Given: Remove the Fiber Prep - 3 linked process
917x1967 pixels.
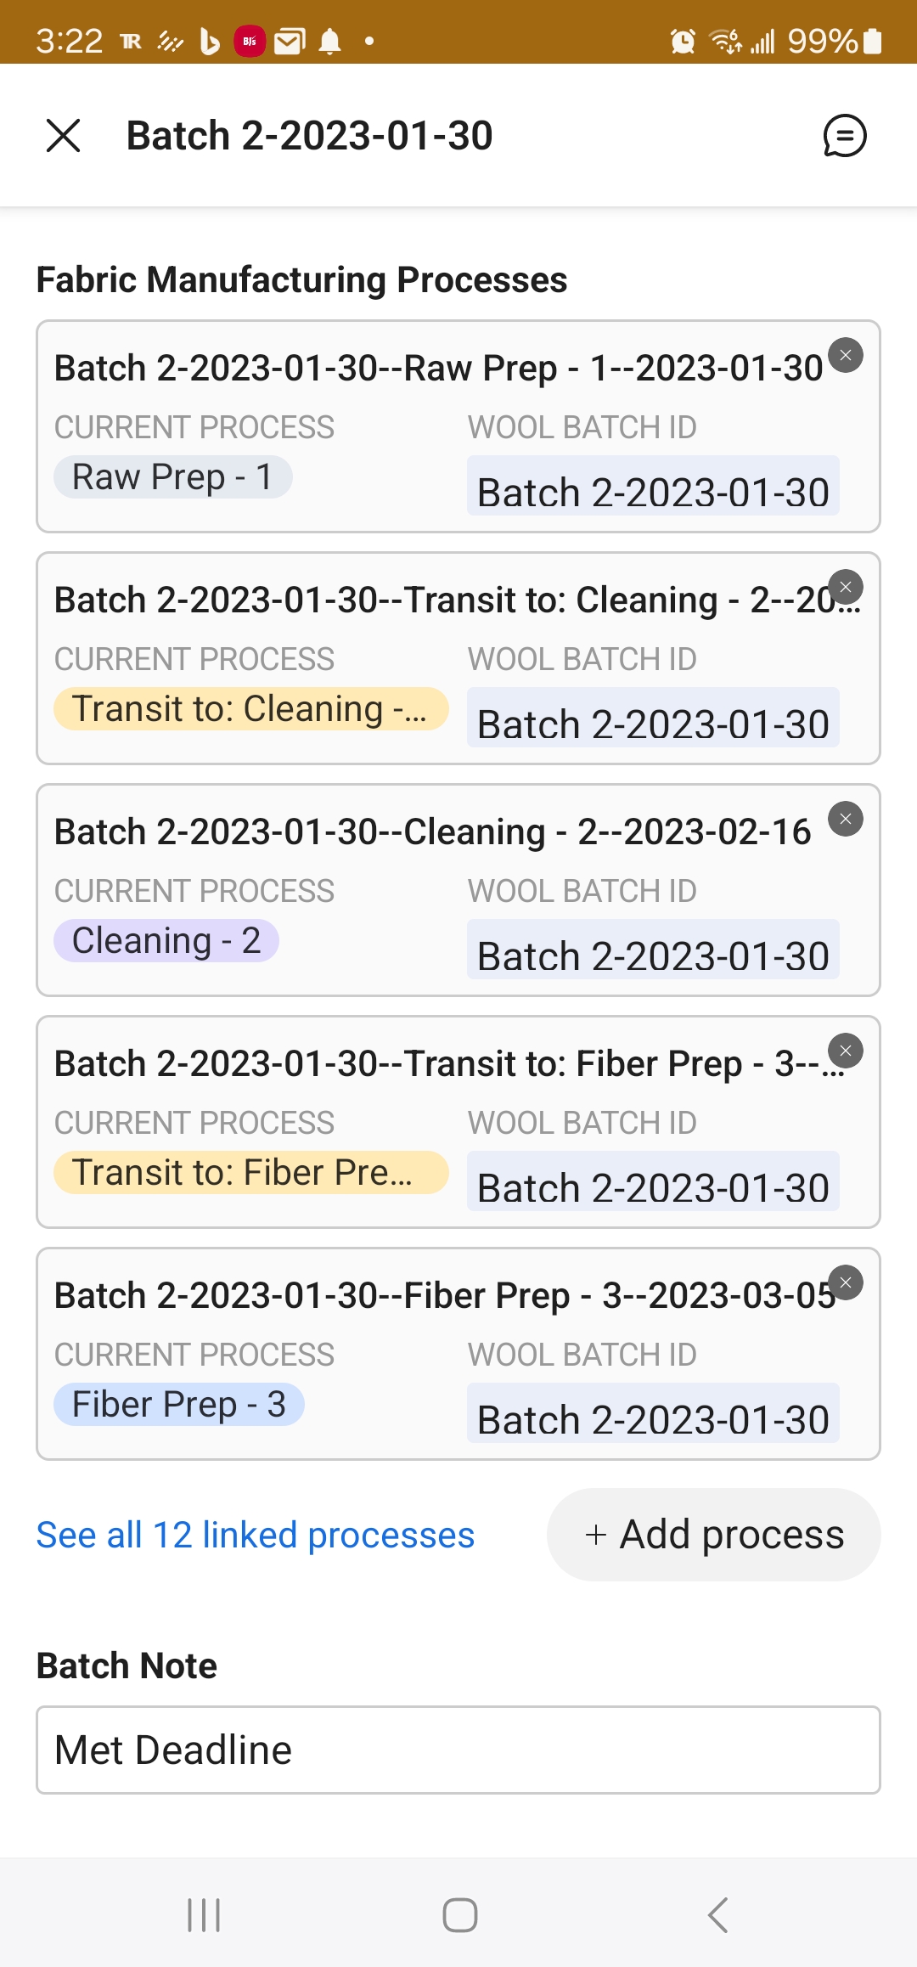Looking at the screenshot, I should [846, 1282].
